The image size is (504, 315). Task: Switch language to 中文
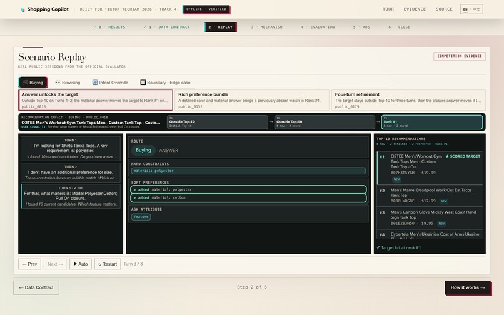coord(476,9)
